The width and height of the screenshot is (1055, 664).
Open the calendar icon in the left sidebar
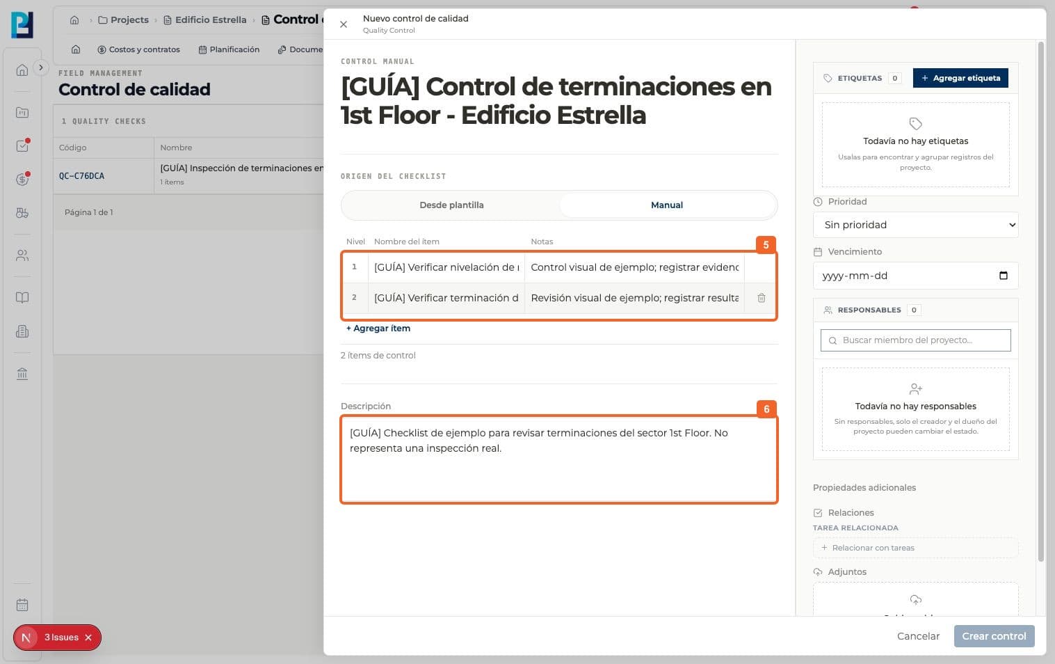point(22,605)
